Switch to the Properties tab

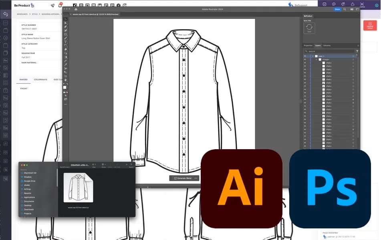[308, 46]
